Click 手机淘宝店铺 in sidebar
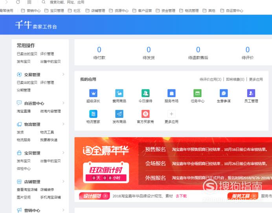The image size is (272, 213). pos(50,197)
